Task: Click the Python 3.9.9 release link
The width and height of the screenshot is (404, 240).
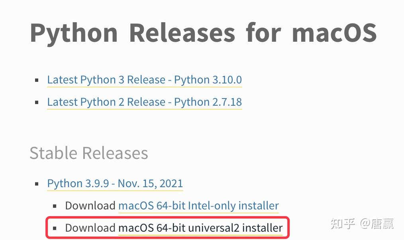Action: point(115,184)
